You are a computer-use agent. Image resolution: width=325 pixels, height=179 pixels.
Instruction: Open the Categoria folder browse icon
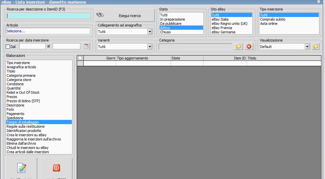pyautogui.click(x=238, y=46)
